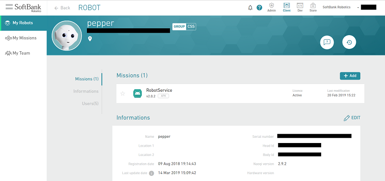Click the Client section icon

286,7
